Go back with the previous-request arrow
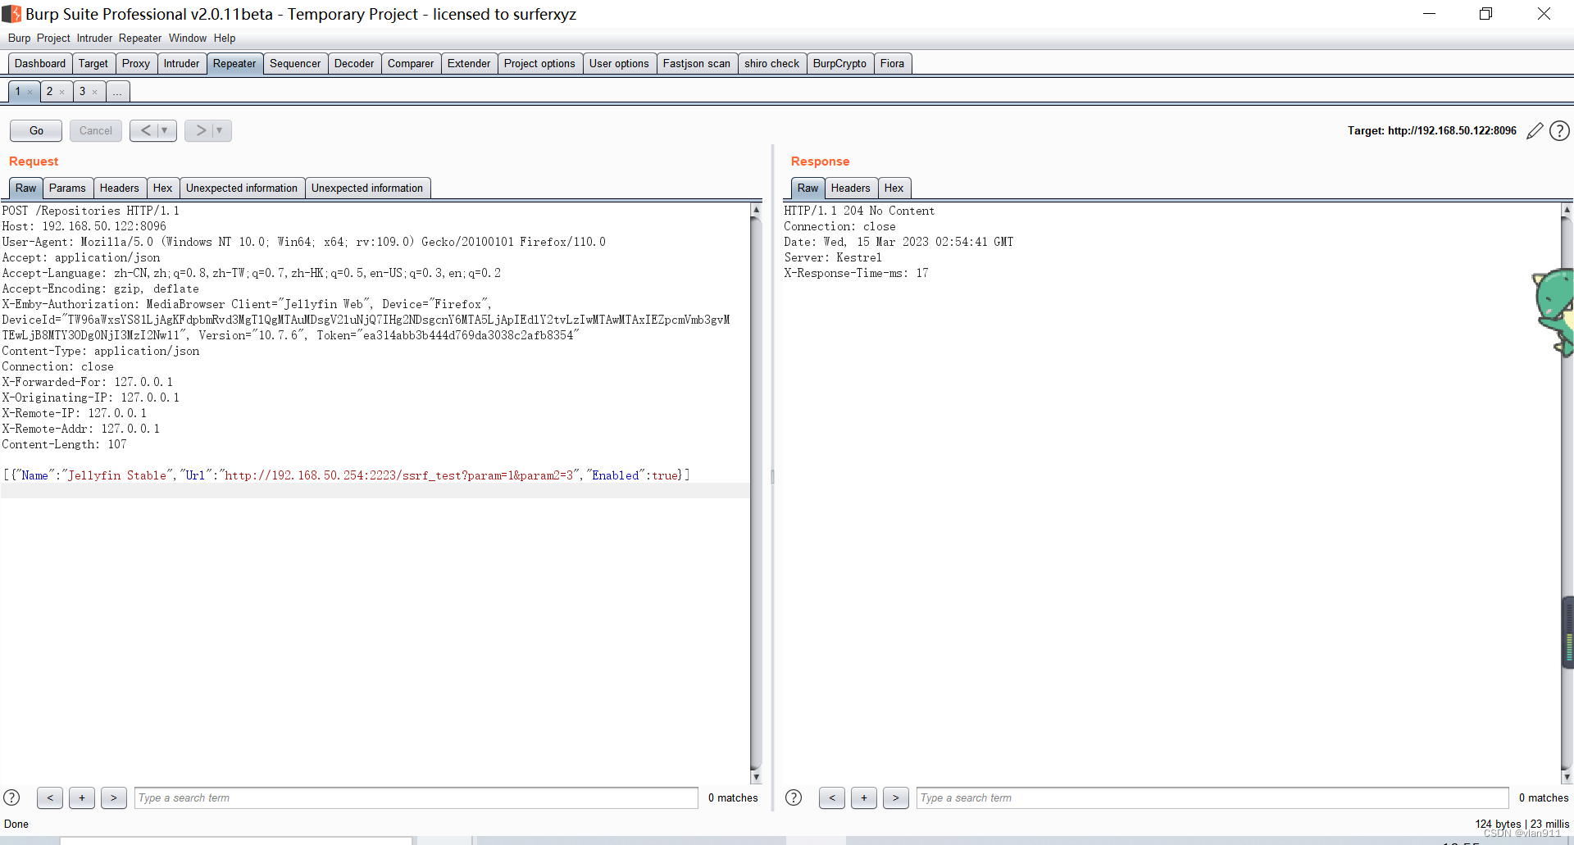This screenshot has height=845, width=1574. tap(145, 130)
